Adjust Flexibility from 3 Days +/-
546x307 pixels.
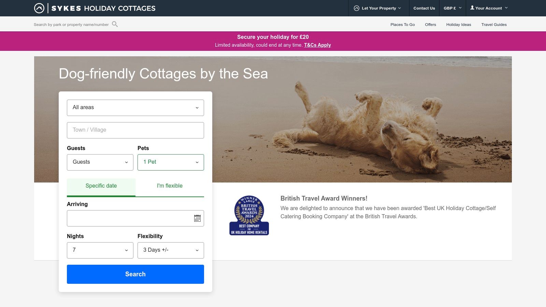pyautogui.click(x=170, y=250)
